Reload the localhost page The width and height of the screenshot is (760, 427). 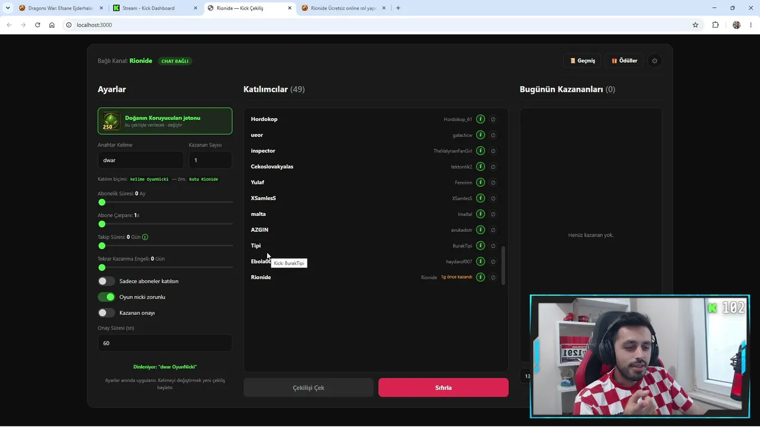[x=37, y=25]
